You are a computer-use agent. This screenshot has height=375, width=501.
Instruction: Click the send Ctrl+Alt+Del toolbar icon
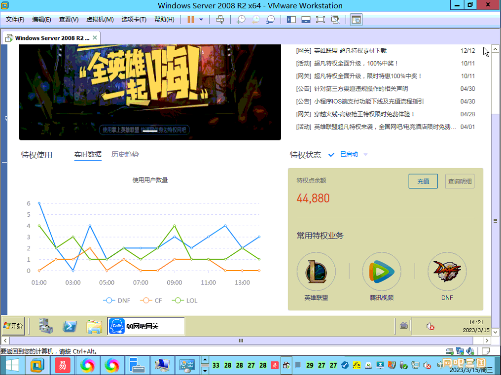220,20
